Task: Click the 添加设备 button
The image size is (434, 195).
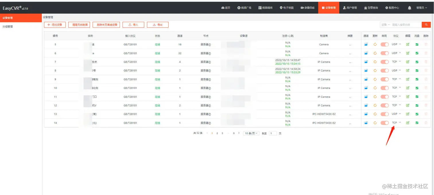Action: point(55,25)
